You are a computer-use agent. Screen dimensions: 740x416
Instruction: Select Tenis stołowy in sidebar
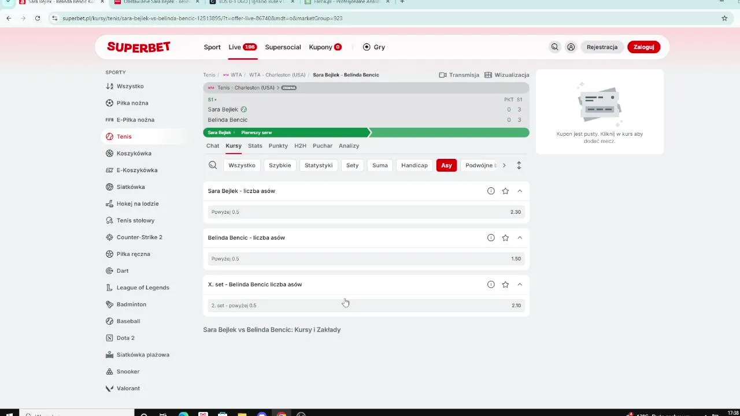tap(135, 220)
